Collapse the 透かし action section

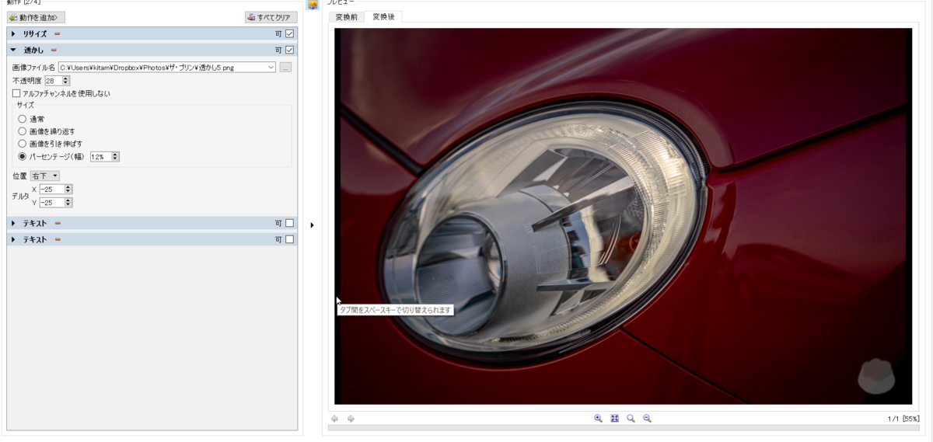click(x=13, y=50)
